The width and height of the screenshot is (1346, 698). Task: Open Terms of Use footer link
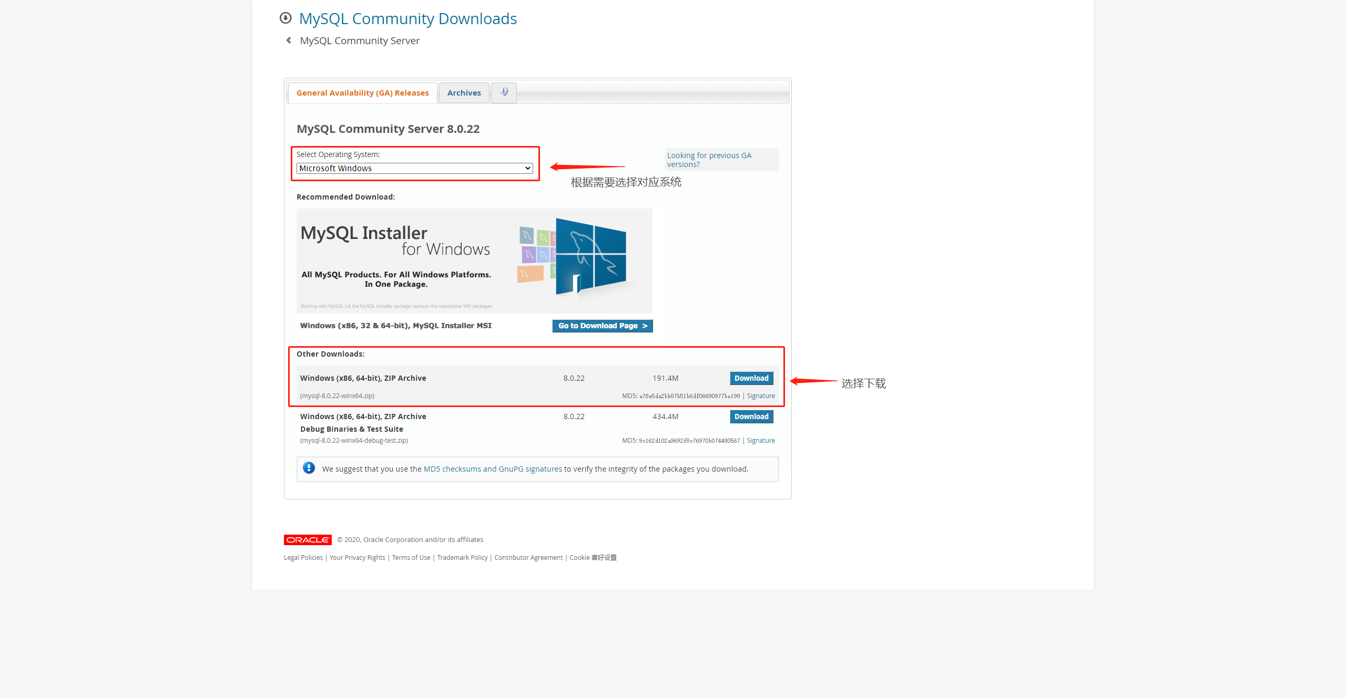pyautogui.click(x=411, y=558)
